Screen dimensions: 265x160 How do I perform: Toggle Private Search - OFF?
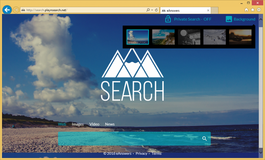(x=193, y=19)
